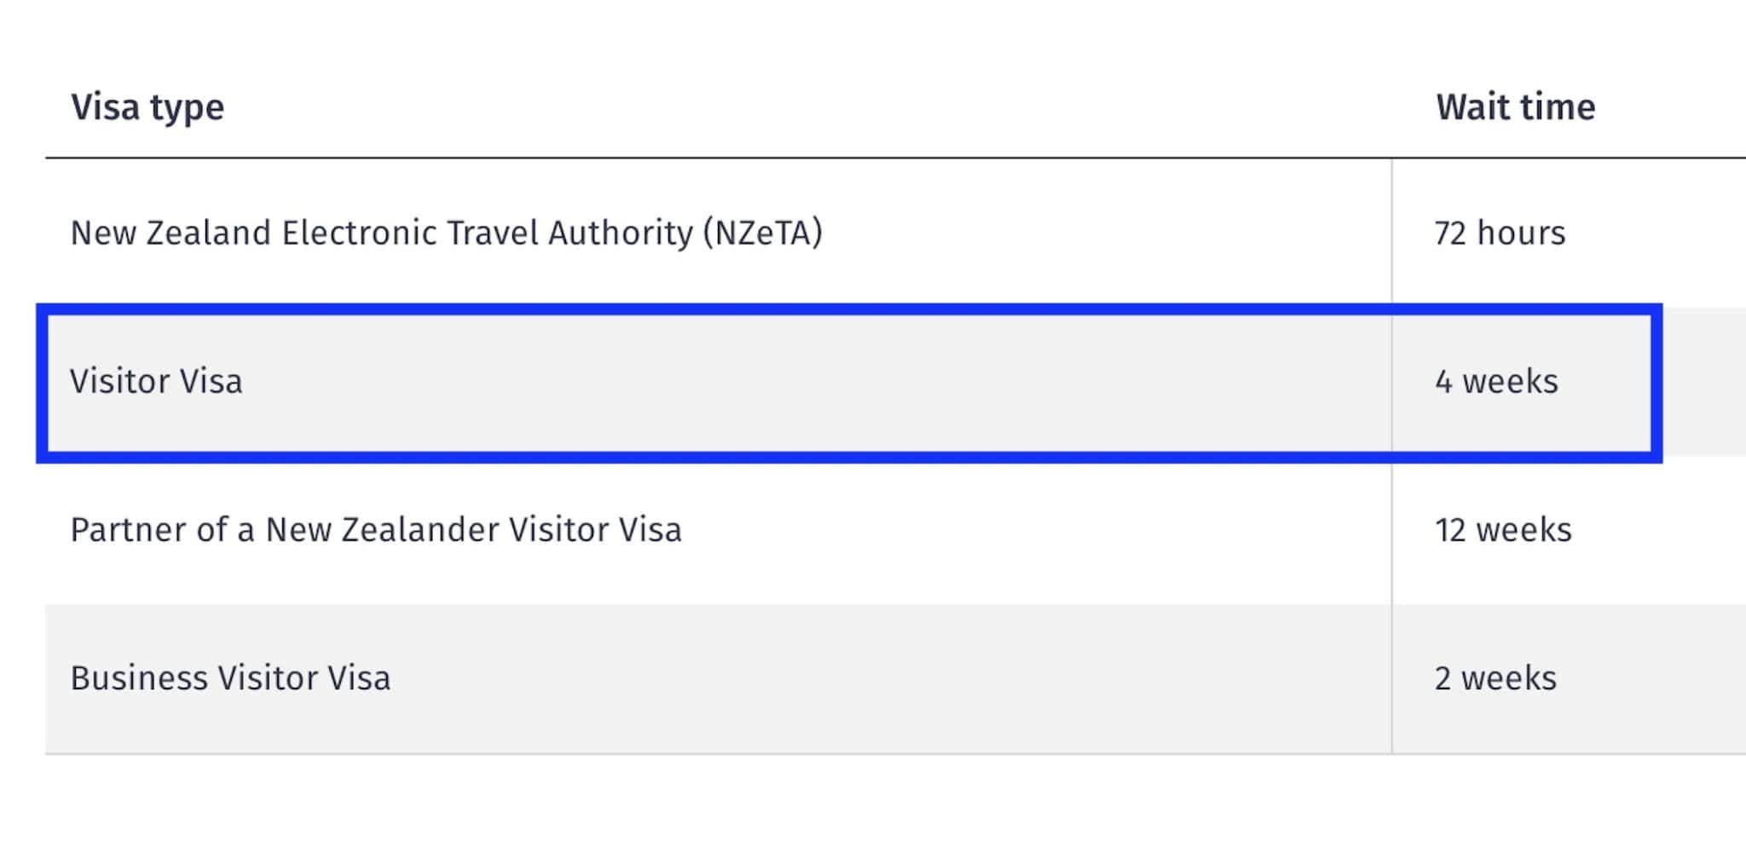Screen dimensions: 1746x841
Task: Click the "12 weeks" wait time cell
Action: click(x=1503, y=530)
